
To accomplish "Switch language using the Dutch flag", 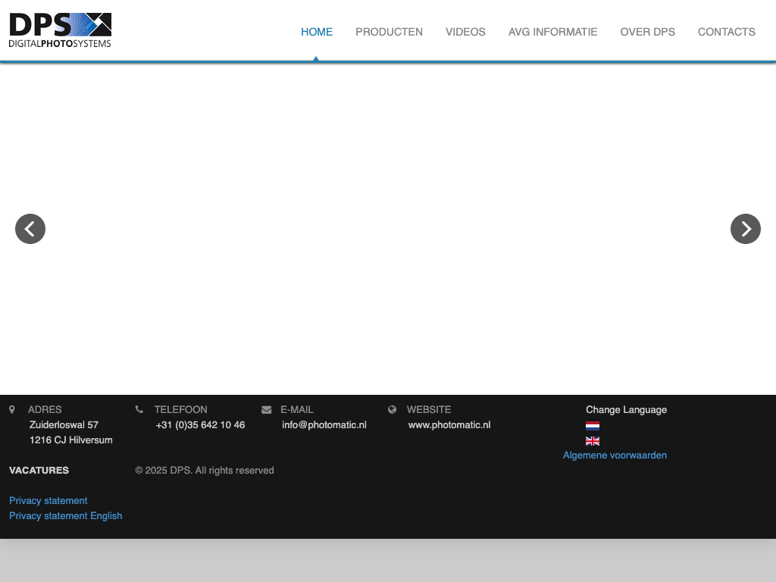I will coord(593,426).
